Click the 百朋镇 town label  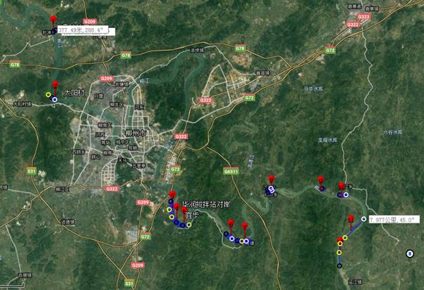(25, 275)
